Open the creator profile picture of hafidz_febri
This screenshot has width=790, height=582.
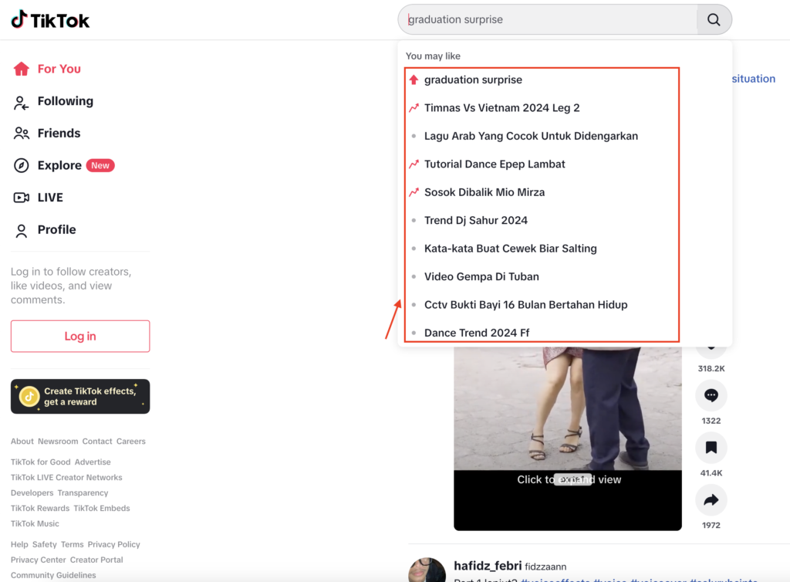pyautogui.click(x=427, y=570)
